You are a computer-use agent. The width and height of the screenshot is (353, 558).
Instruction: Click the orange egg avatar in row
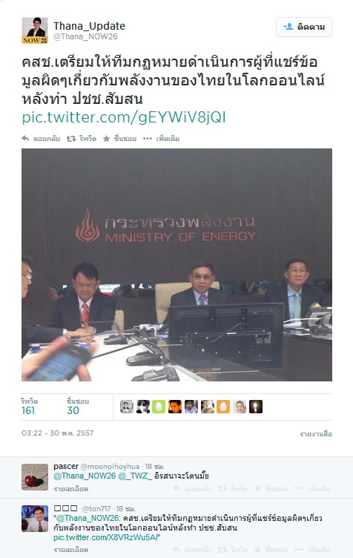click(223, 407)
